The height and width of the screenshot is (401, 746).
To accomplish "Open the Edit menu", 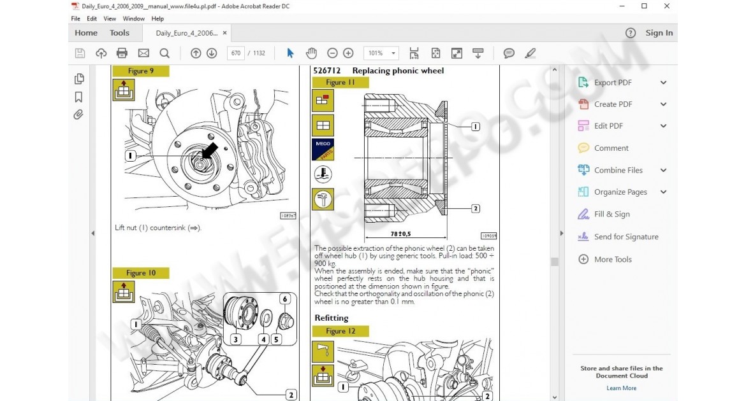I will [x=91, y=18].
